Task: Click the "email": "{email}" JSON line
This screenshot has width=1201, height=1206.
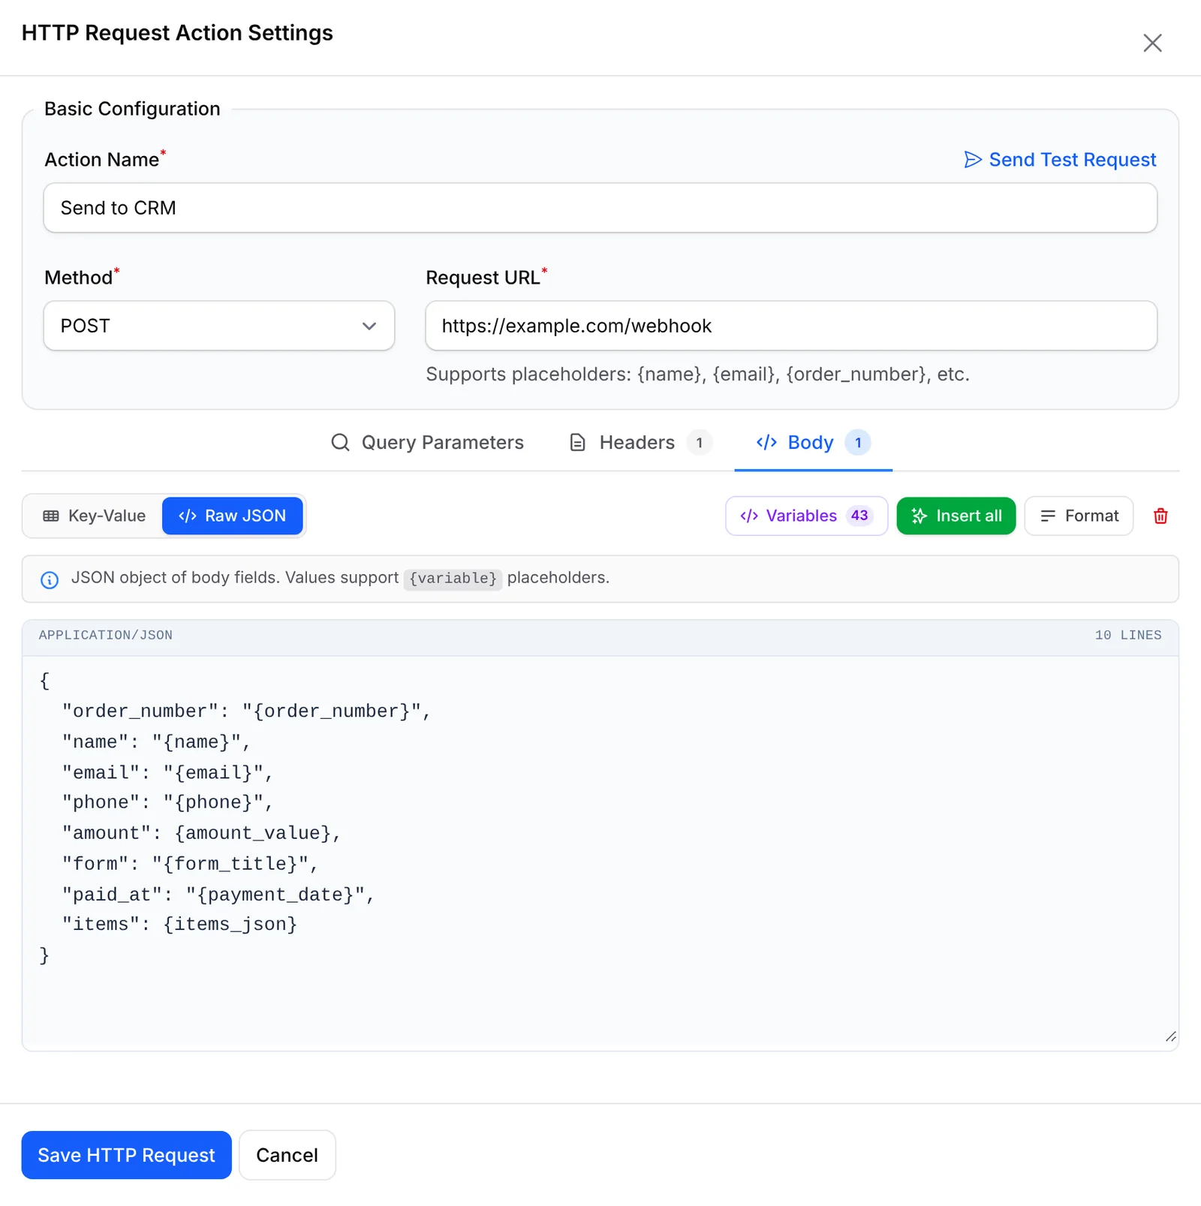Action: [x=167, y=773]
